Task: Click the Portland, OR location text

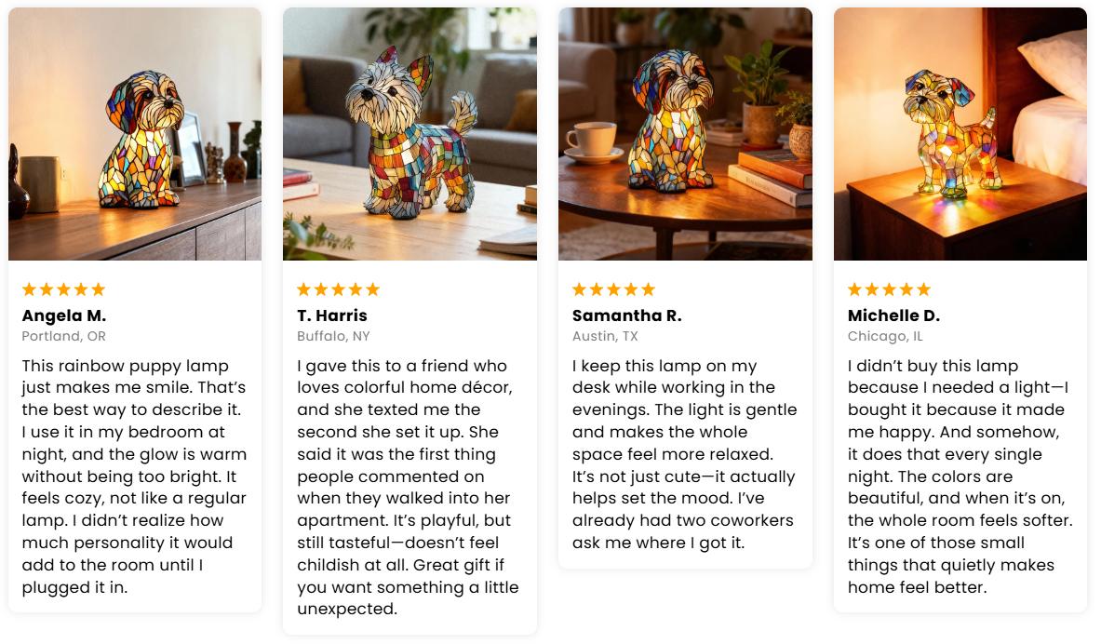Action: coord(64,336)
